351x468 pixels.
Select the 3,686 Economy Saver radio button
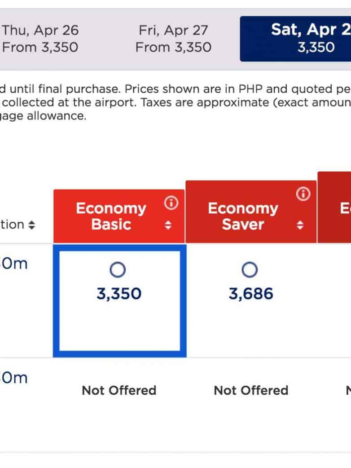point(250,270)
